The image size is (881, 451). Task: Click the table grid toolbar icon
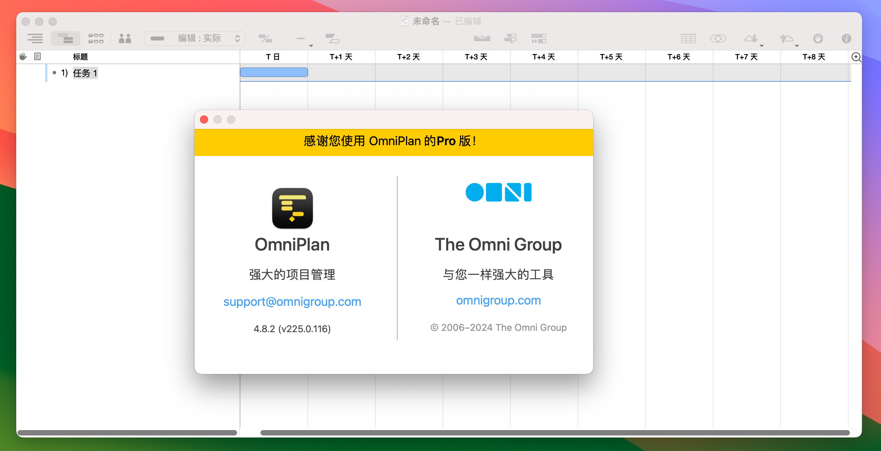[688, 38]
